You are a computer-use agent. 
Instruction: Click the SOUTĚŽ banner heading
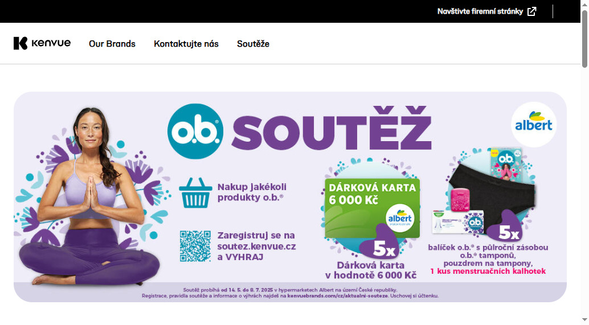point(332,128)
